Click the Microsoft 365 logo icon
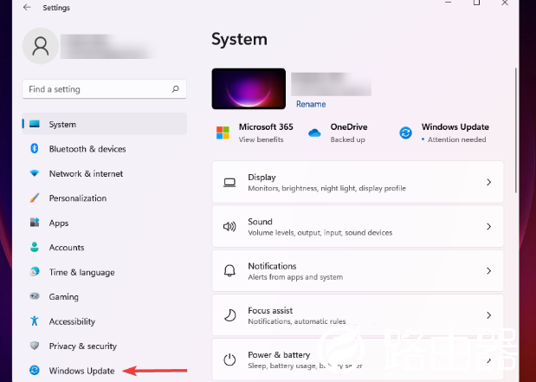This screenshot has height=382, width=536. pyautogui.click(x=223, y=133)
